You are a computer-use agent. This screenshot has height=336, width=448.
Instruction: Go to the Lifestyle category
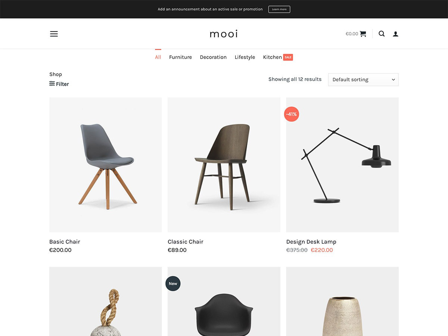[x=245, y=57]
